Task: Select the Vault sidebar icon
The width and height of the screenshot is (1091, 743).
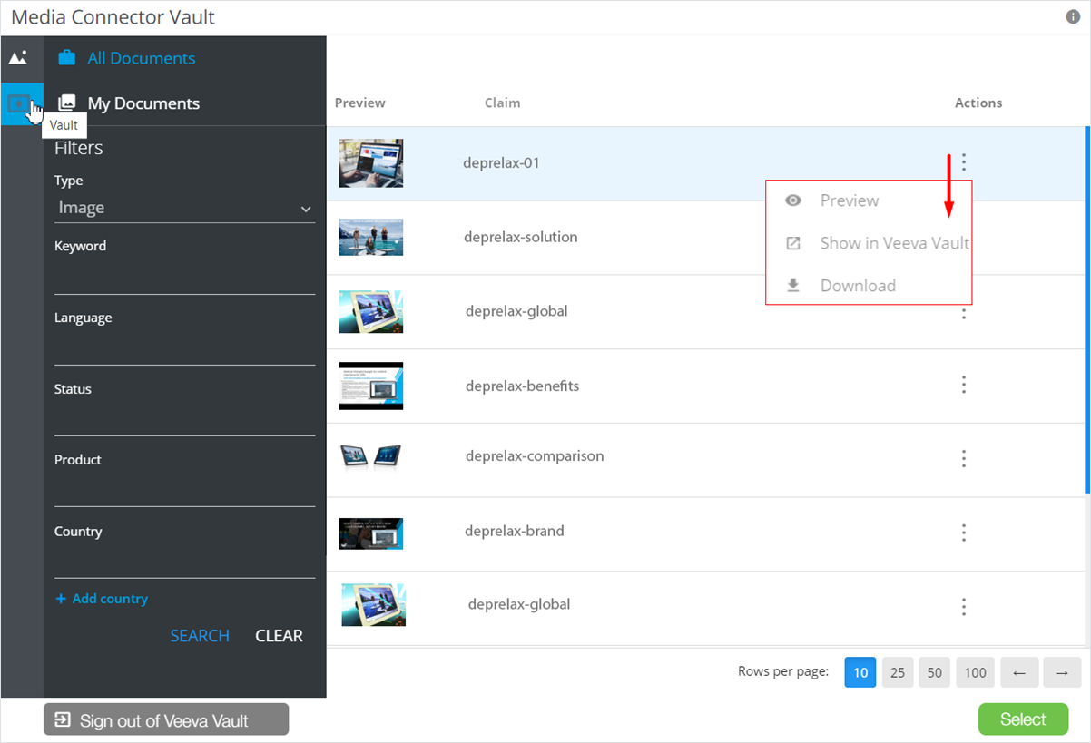Action: click(18, 103)
